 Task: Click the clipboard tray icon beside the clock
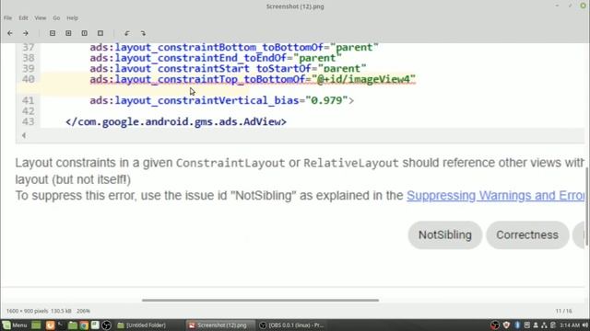point(553,325)
